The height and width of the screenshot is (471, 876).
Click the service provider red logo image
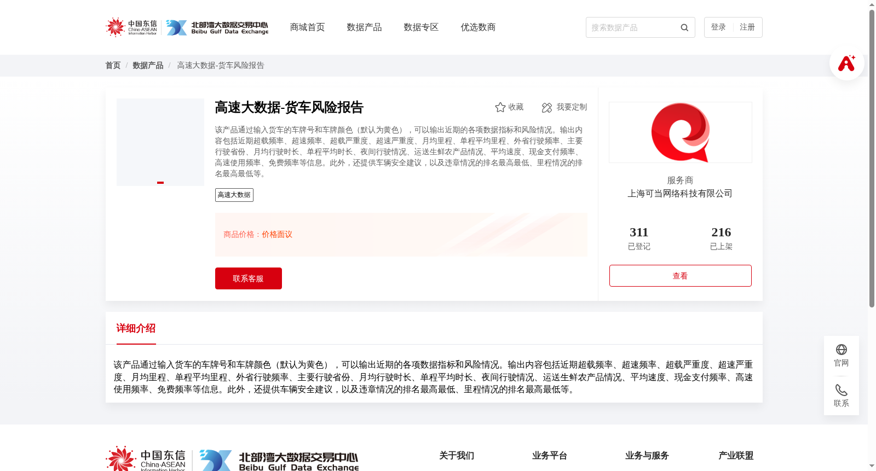(681, 132)
